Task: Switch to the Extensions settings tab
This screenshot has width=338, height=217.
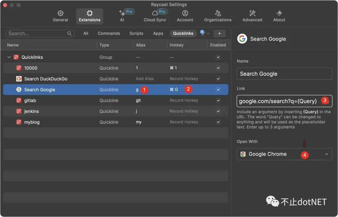Action: point(90,16)
